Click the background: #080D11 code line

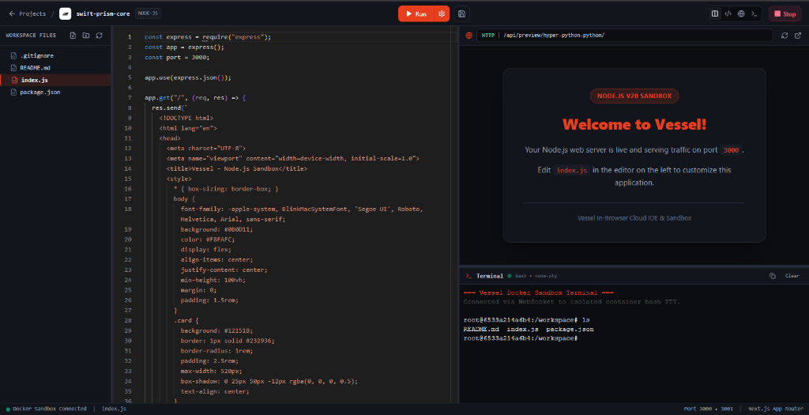tap(216, 229)
